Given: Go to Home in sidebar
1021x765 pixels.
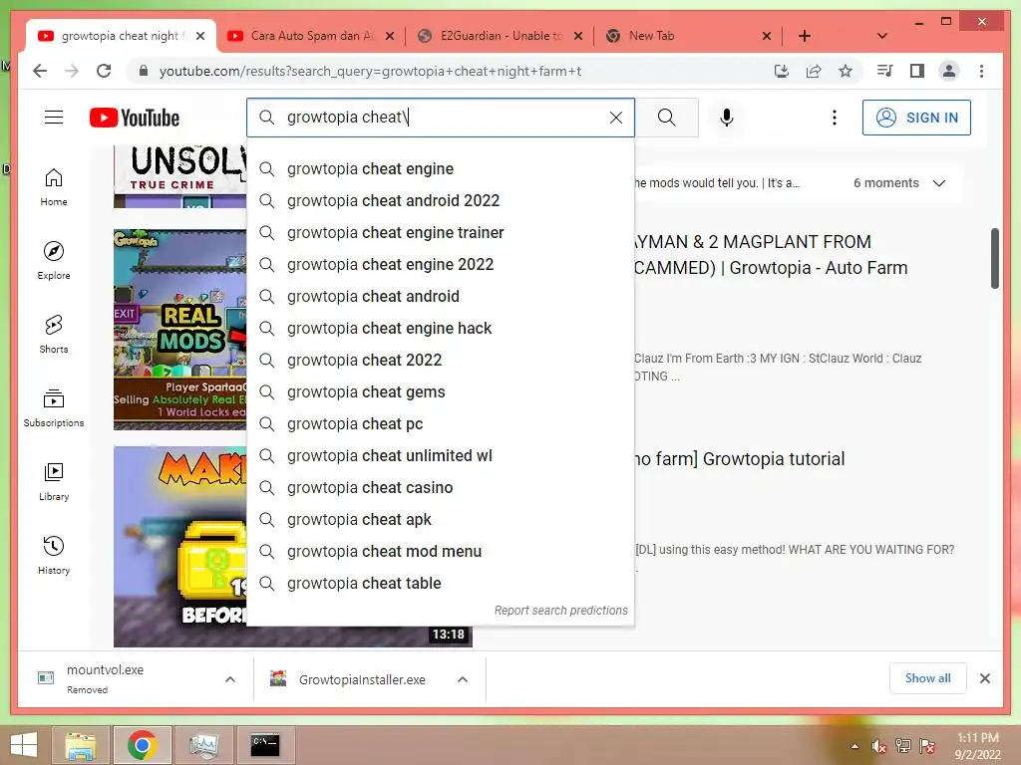Looking at the screenshot, I should 54,187.
